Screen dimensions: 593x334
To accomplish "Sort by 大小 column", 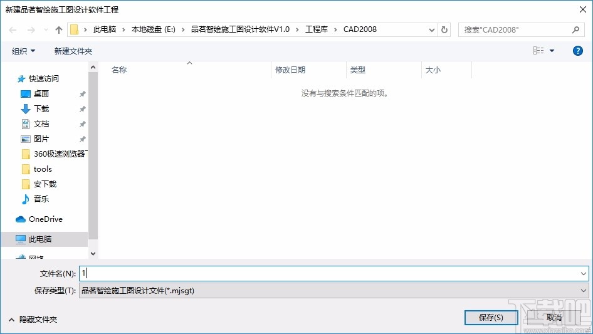I will (x=433, y=70).
